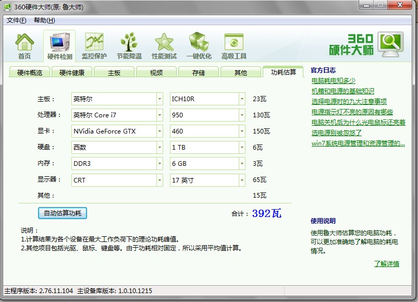Expand the 6 GB memory size dropdown
This screenshot has width=418, height=302.
242,164
